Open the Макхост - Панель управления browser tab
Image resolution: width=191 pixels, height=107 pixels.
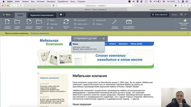[95, 10]
